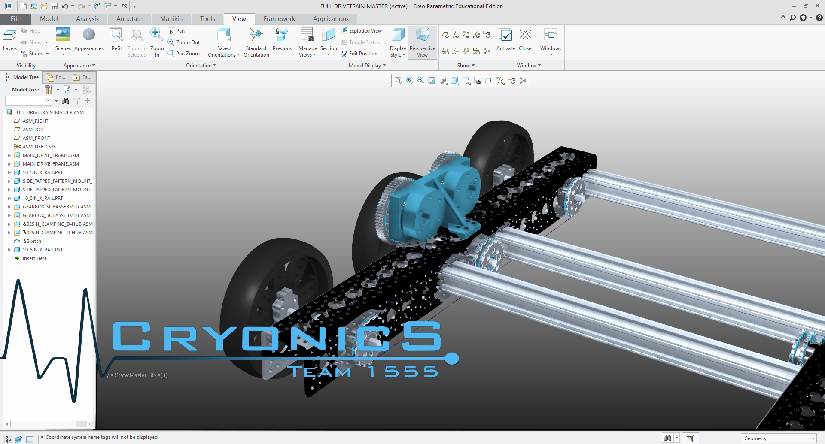Image resolution: width=825 pixels, height=444 pixels.
Task: Toggle axis display in Show group
Action: [456, 34]
